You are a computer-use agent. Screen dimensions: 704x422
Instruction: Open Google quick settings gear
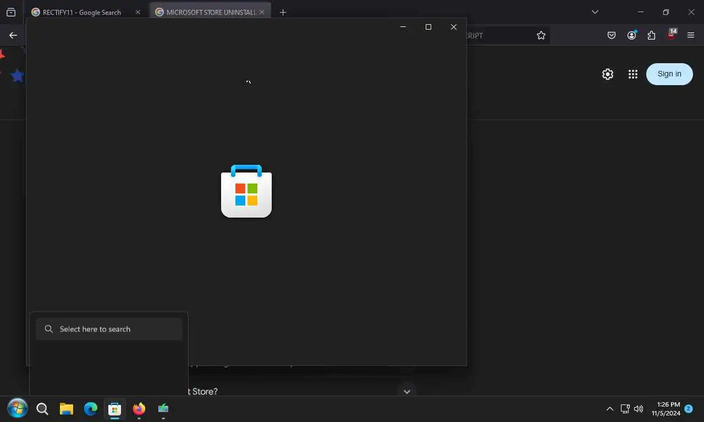[x=608, y=74]
